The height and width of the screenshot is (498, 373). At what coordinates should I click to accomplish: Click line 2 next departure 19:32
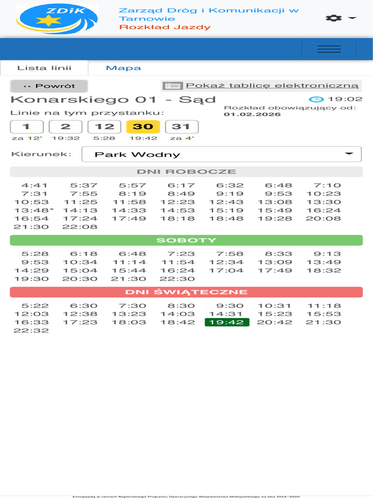(x=66, y=138)
